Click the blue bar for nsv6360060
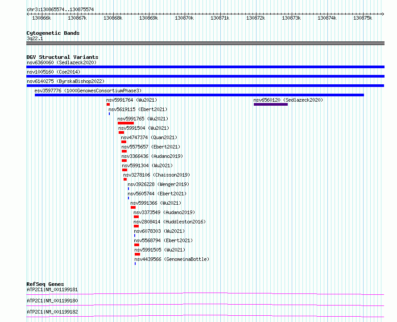 (205, 67)
